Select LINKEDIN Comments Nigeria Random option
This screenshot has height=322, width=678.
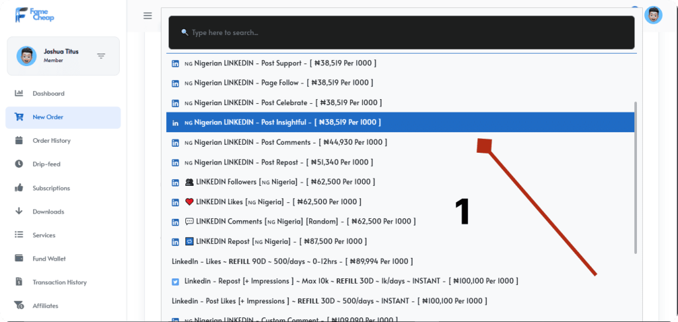tap(400, 221)
